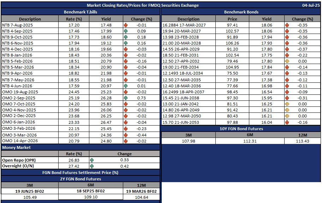The image size is (322, 203).
Task: Select the 10Y FGN Bond Futures header
Action: [x=241, y=129]
